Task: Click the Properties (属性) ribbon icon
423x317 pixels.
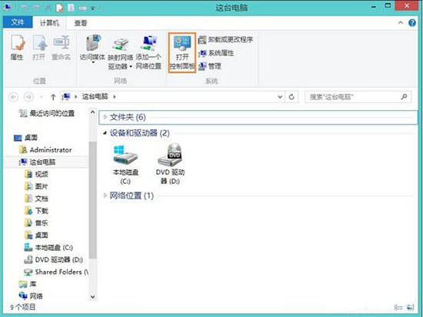Action: (x=17, y=48)
